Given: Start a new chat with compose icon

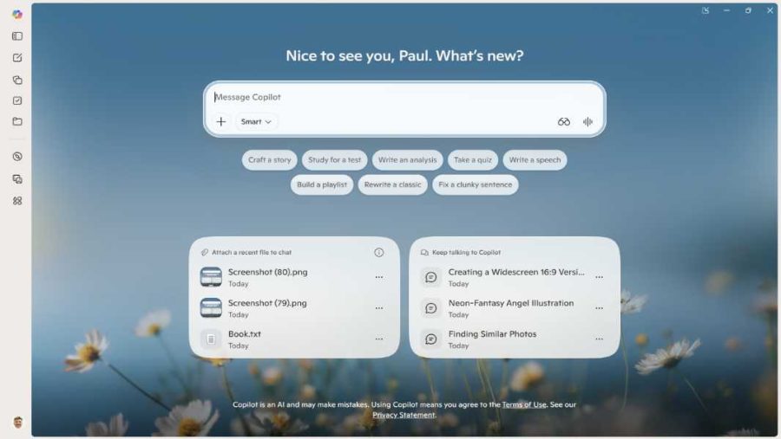Looking at the screenshot, I should click(x=17, y=58).
